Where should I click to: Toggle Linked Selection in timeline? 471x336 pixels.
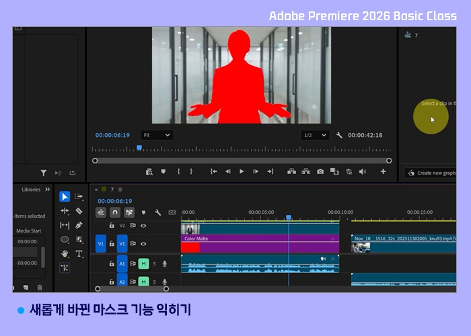129,213
